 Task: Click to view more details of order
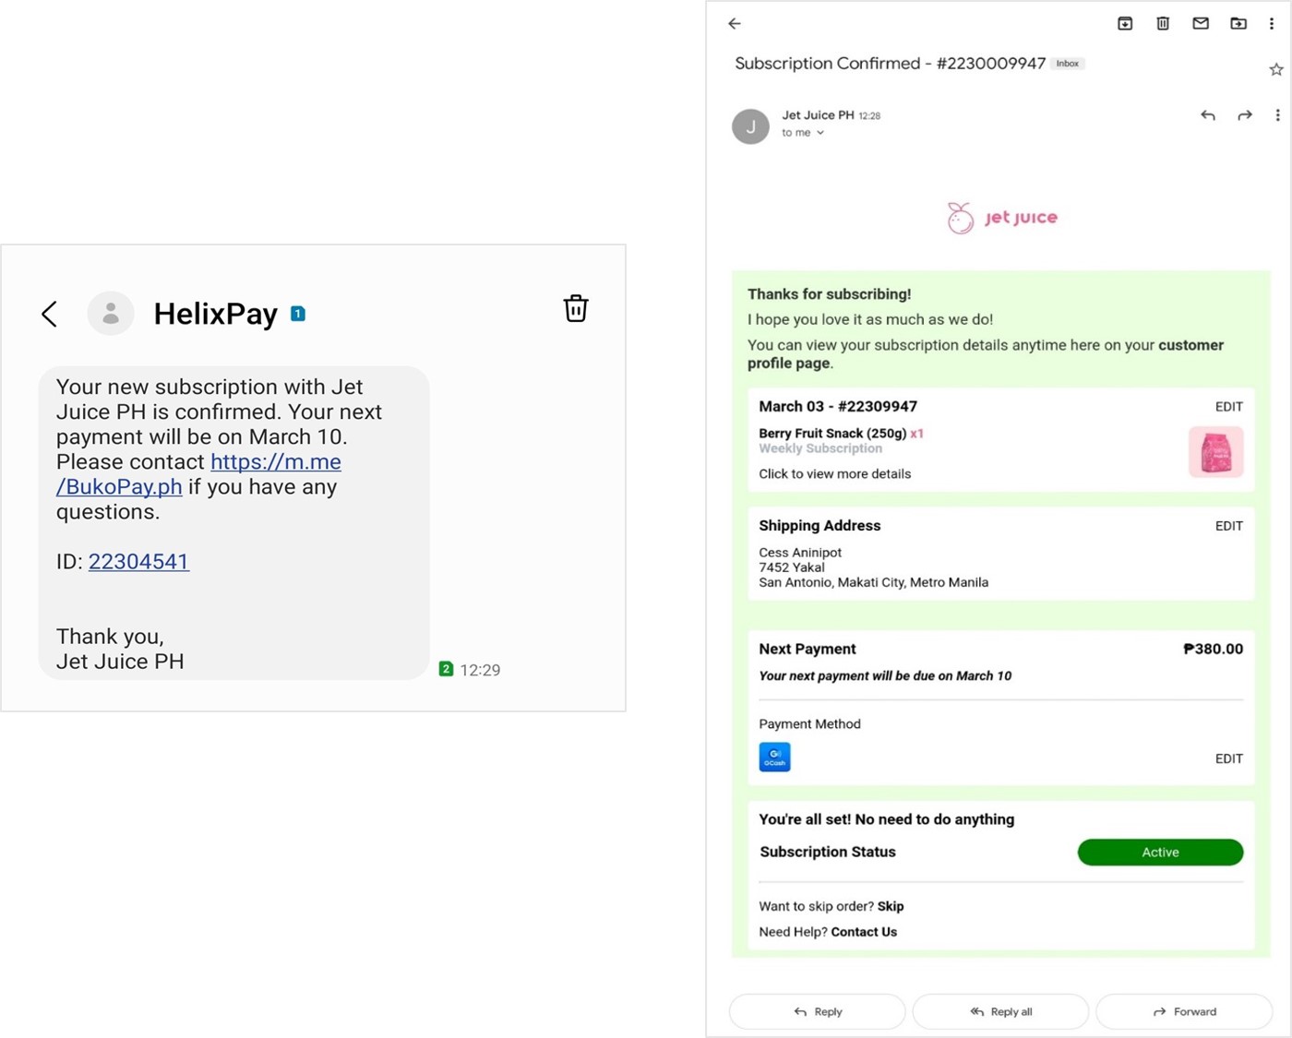pos(834,473)
